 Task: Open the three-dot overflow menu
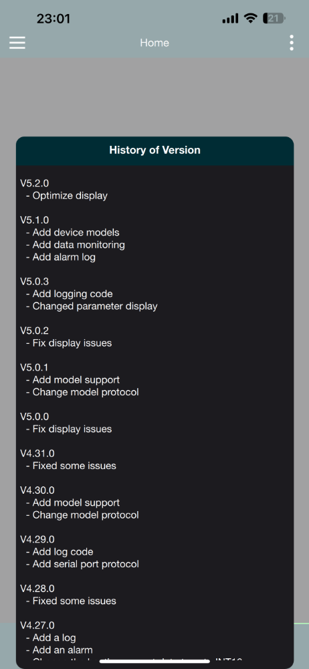(292, 43)
